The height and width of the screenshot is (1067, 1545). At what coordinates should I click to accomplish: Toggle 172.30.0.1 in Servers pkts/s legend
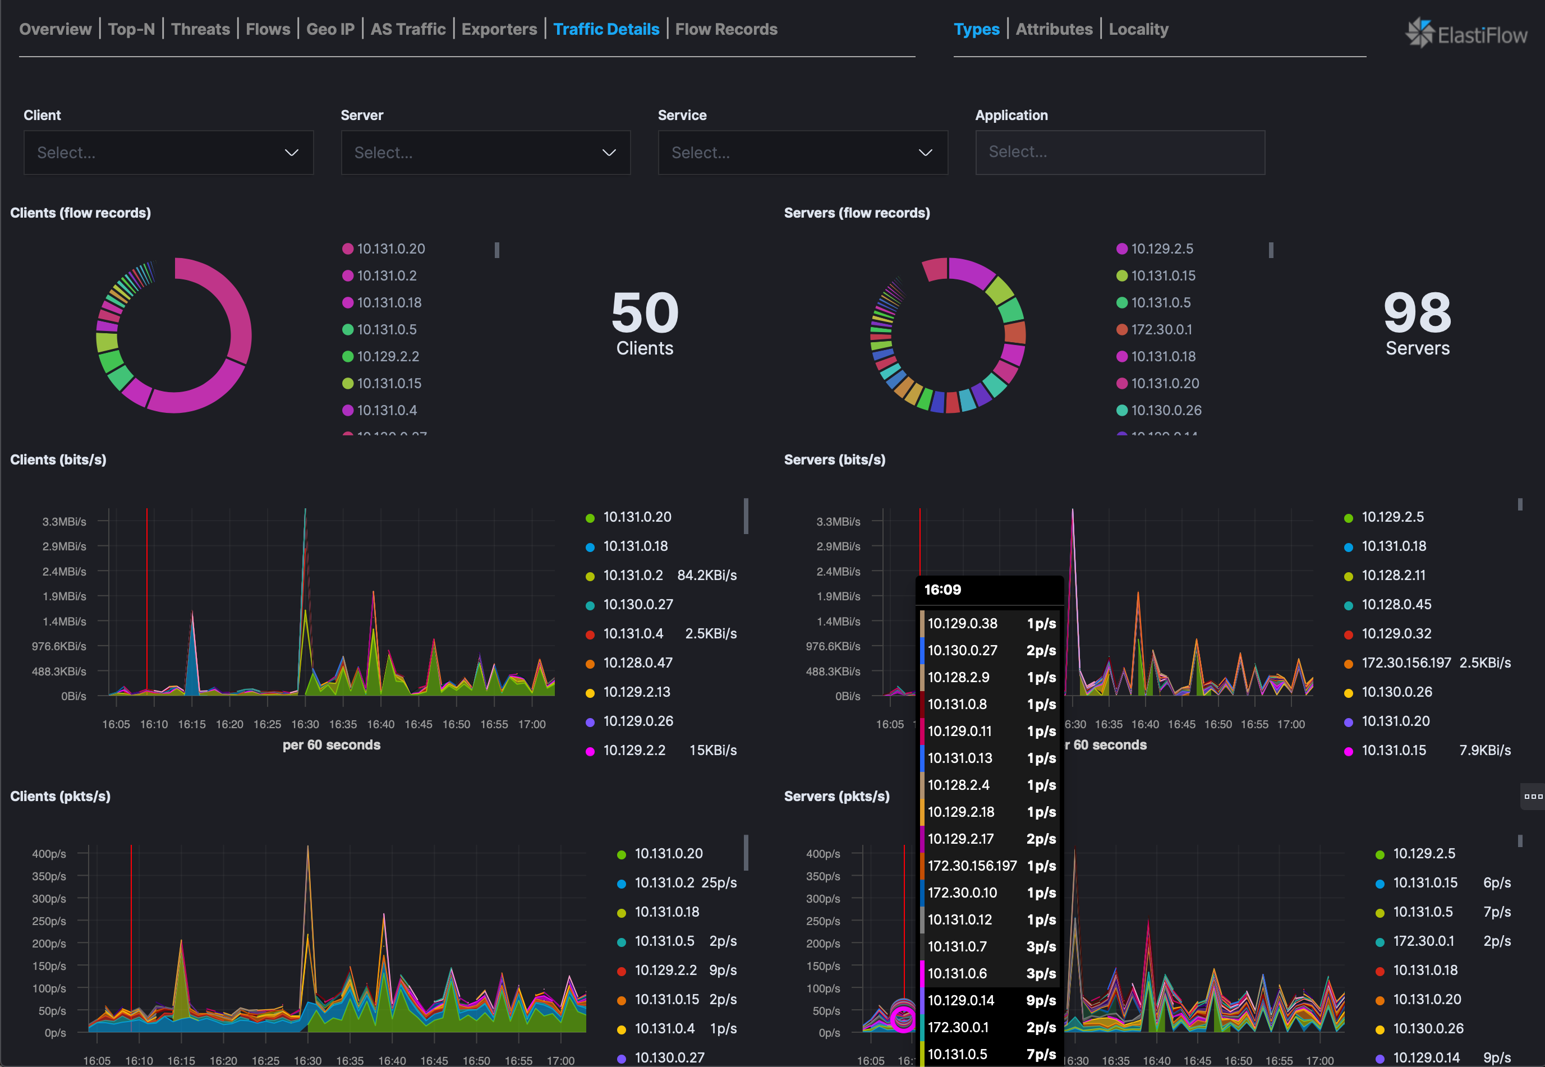pyautogui.click(x=1423, y=941)
